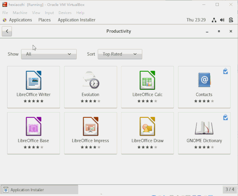Click the LibreOffice Draw name label
This screenshot has width=238, height=196.
click(147, 141)
